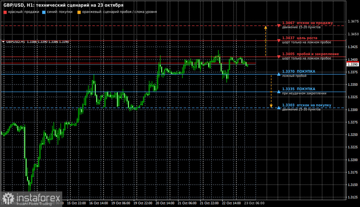The height and width of the screenshot is (207, 360).
Task: Click the '1.3467 отскок на продажу' level label
Action: (x=307, y=23)
